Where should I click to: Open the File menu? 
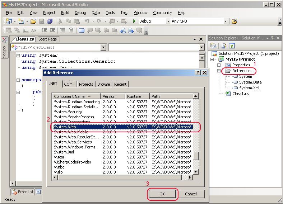(9, 13)
